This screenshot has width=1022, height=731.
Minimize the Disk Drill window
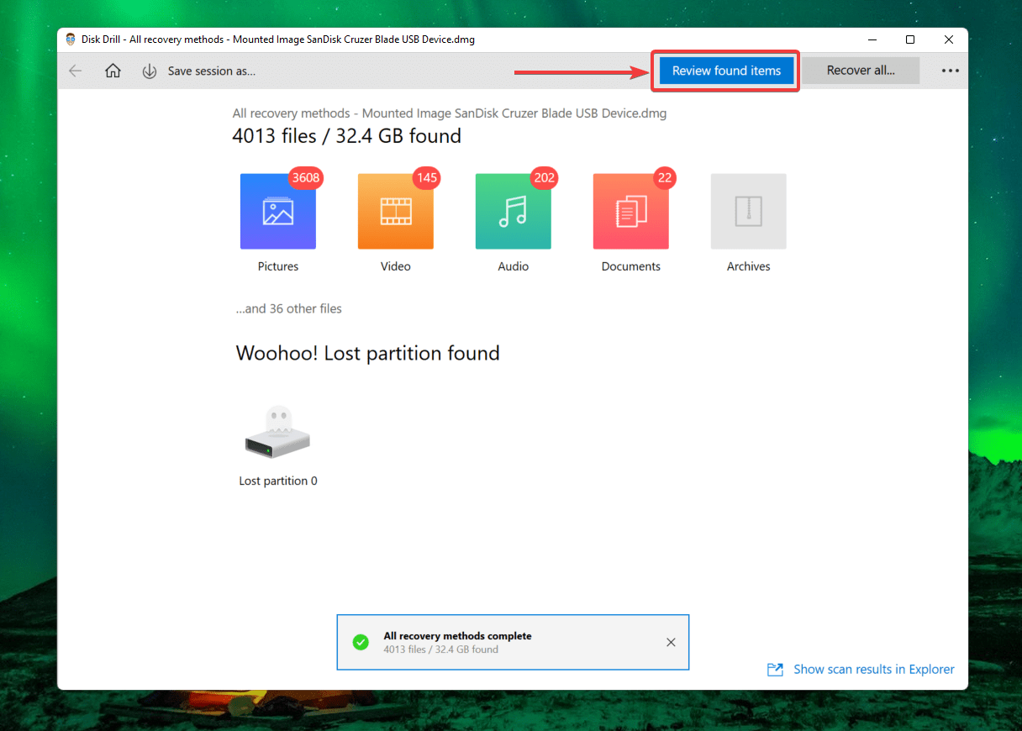[872, 39]
